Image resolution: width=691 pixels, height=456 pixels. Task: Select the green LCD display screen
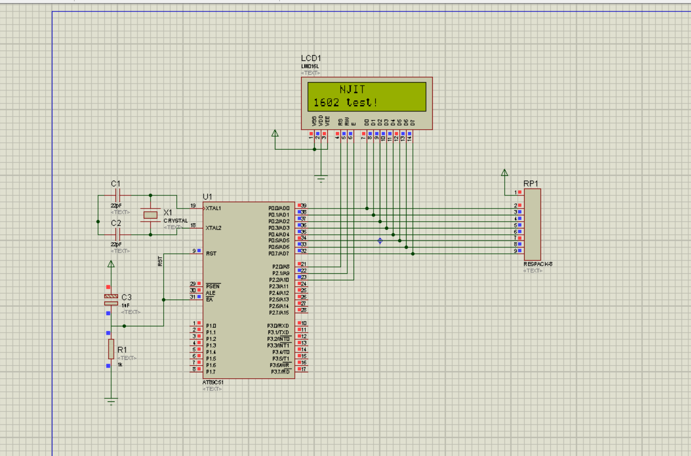[x=367, y=96]
